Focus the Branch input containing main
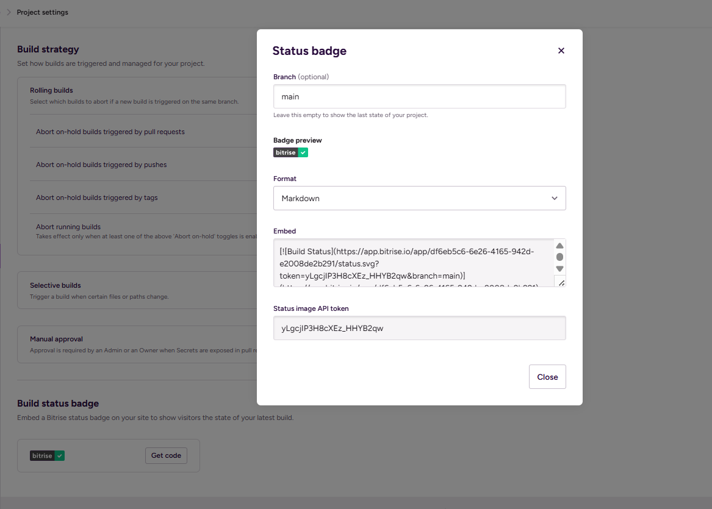This screenshot has width=712, height=509. [x=419, y=96]
